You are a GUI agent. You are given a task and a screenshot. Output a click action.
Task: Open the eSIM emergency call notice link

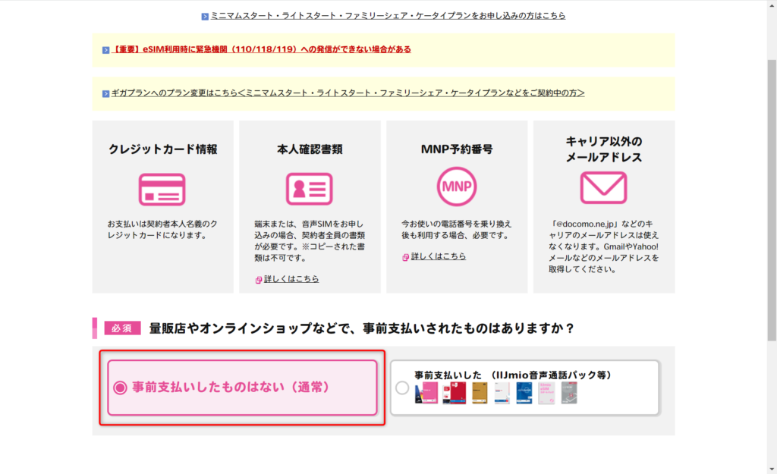261,49
